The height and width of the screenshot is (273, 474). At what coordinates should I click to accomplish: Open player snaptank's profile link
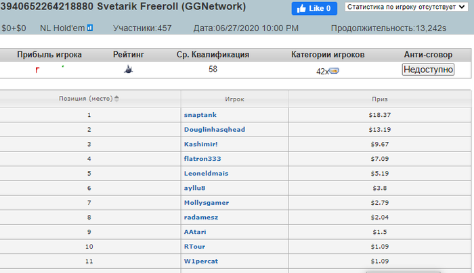point(199,115)
